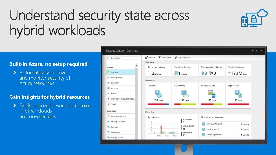Screen dimensions: 276x155
Task: Click the Applications red health bar
Action: coord(238,104)
